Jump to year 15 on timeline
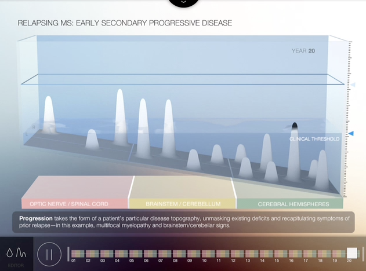The height and width of the screenshot is (271, 366). (277, 254)
